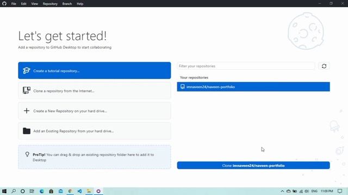Minimize the GitHub Desktop window
The width and height of the screenshot is (348, 195).
(x=320, y=4)
